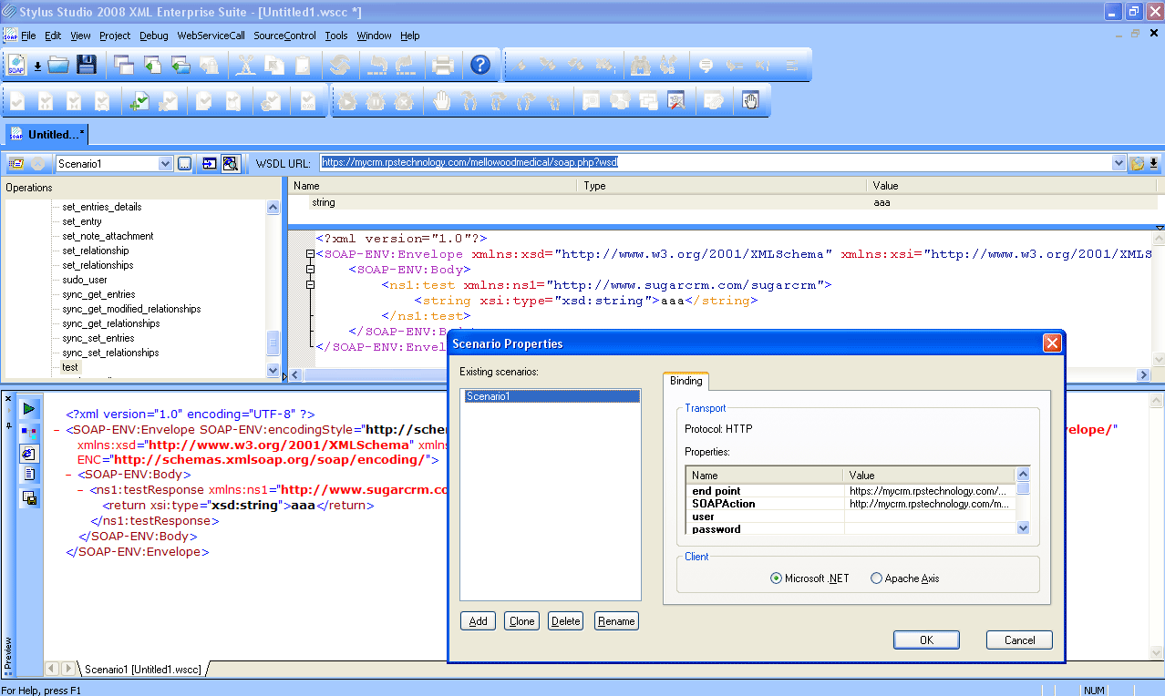The image size is (1165, 696).
Task: Confirm the dialog with OK
Action: (927, 640)
